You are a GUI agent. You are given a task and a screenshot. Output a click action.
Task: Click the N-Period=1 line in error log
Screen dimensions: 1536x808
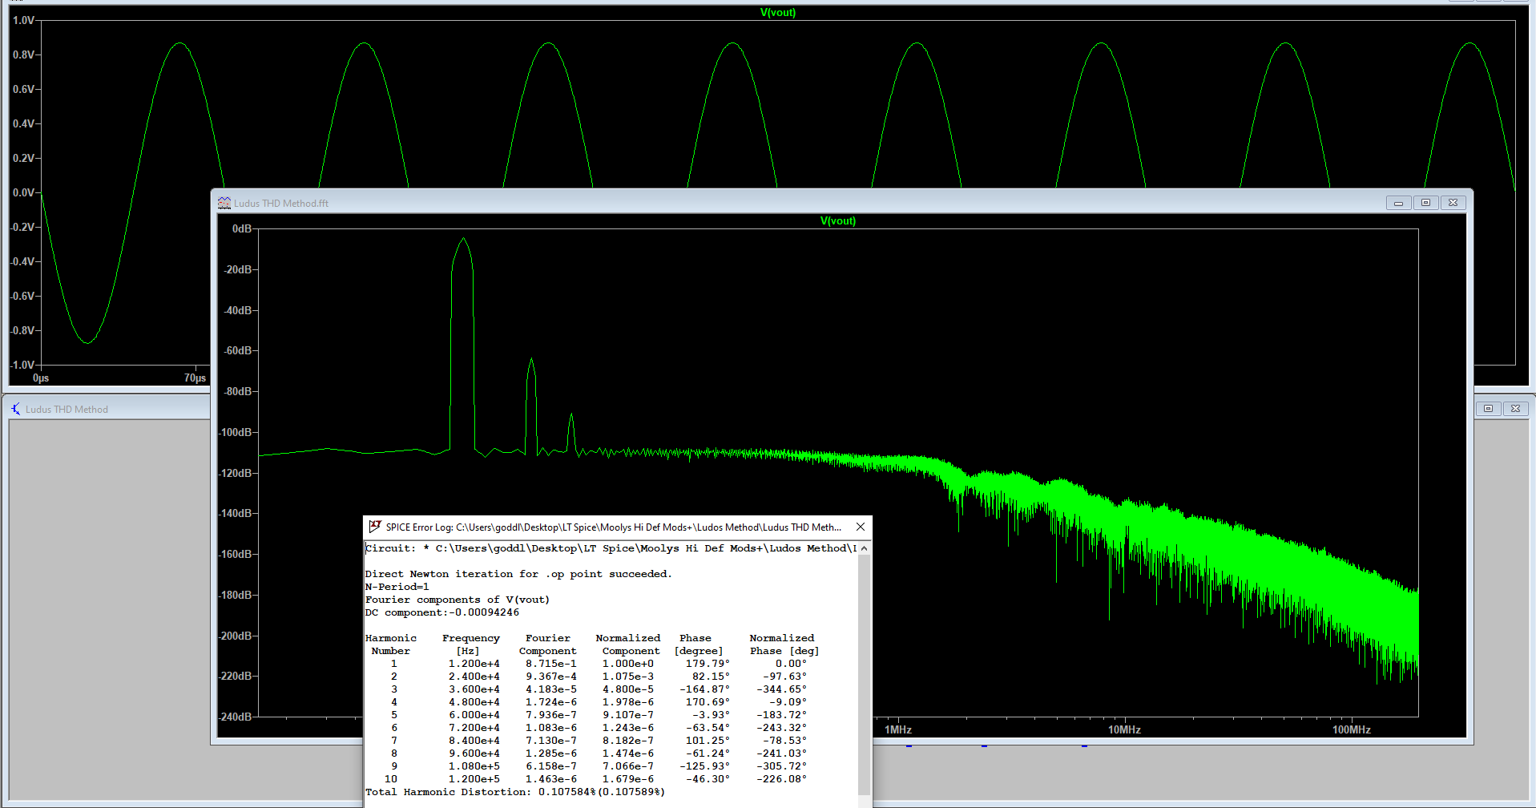pos(397,587)
